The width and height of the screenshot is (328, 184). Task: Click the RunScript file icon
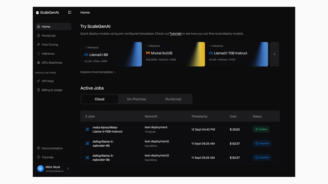tap(39, 35)
